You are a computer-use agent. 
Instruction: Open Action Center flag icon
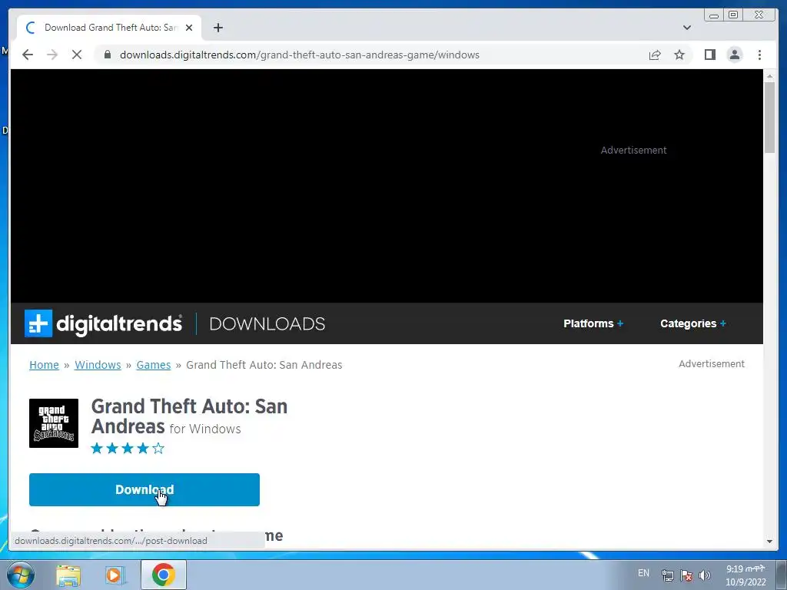tap(686, 575)
